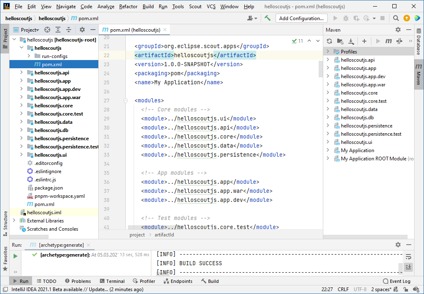Switch to the Problems tab

point(78,281)
